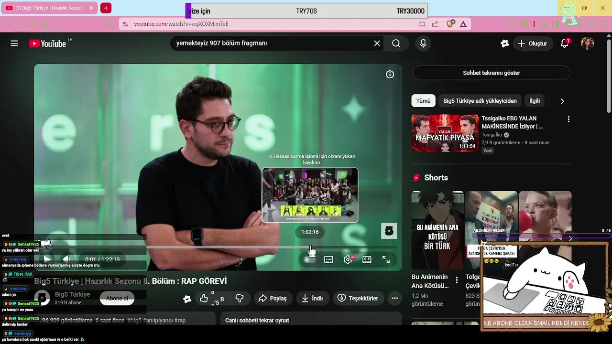The width and height of the screenshot is (612, 344).
Task: Show the video info card icon
Action: 390,75
